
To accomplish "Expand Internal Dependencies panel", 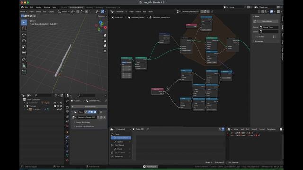I will coord(85,127).
